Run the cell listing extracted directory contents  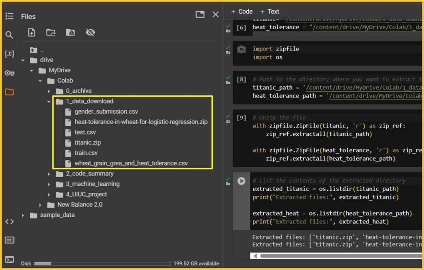click(241, 181)
